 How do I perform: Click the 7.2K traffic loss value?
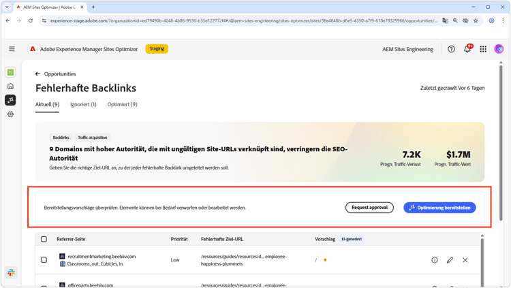click(411, 155)
